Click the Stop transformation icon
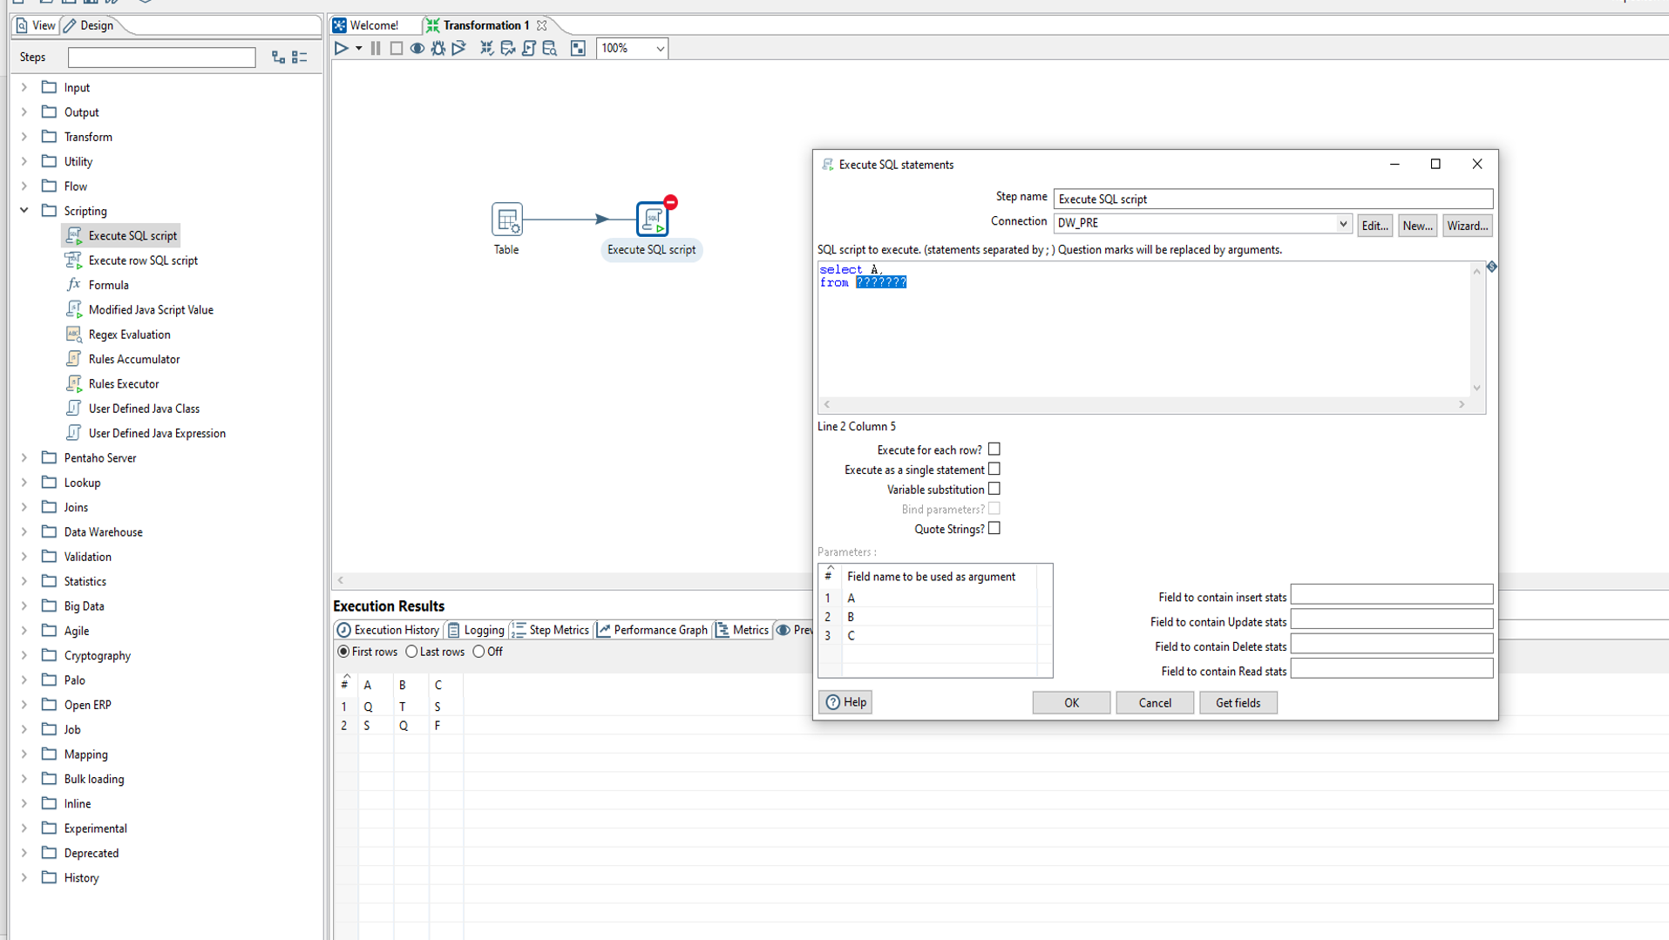 pyautogui.click(x=397, y=49)
